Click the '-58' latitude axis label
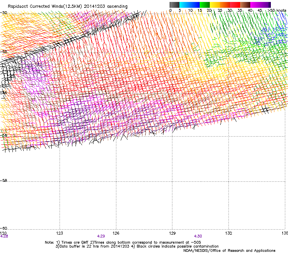288x253 pixels. (4, 181)
